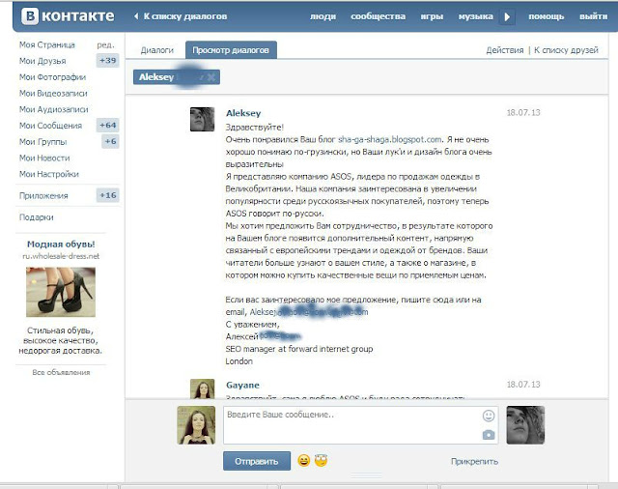618x489 pixels.
Task: Open own large avatar beside message box
Action: pyautogui.click(x=196, y=425)
